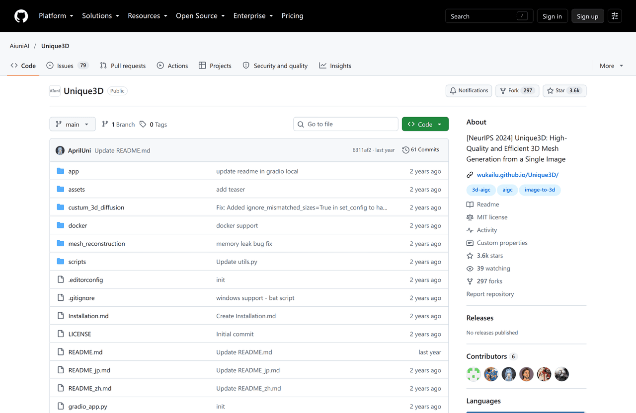Click the commit history clock icon

[x=406, y=150]
